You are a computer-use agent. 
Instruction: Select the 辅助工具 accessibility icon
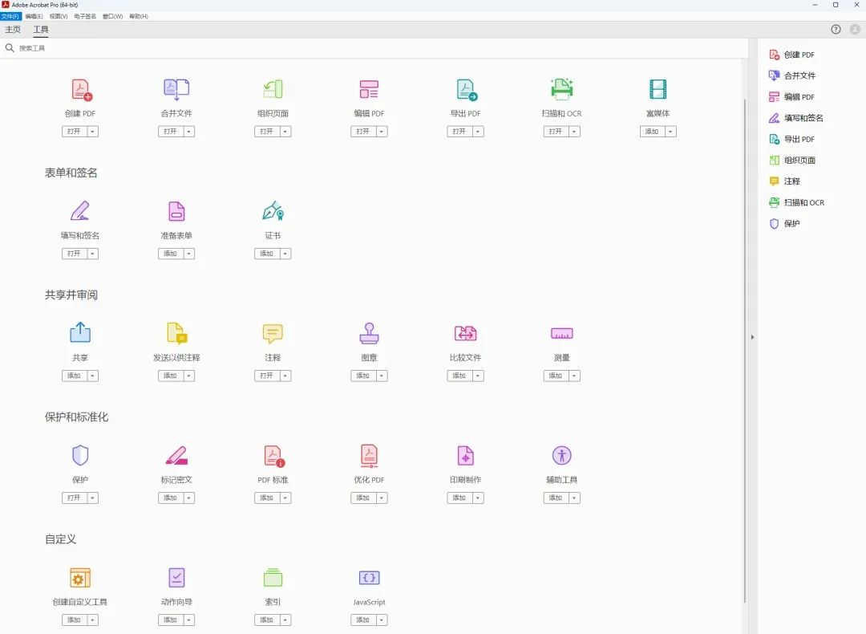tap(561, 456)
